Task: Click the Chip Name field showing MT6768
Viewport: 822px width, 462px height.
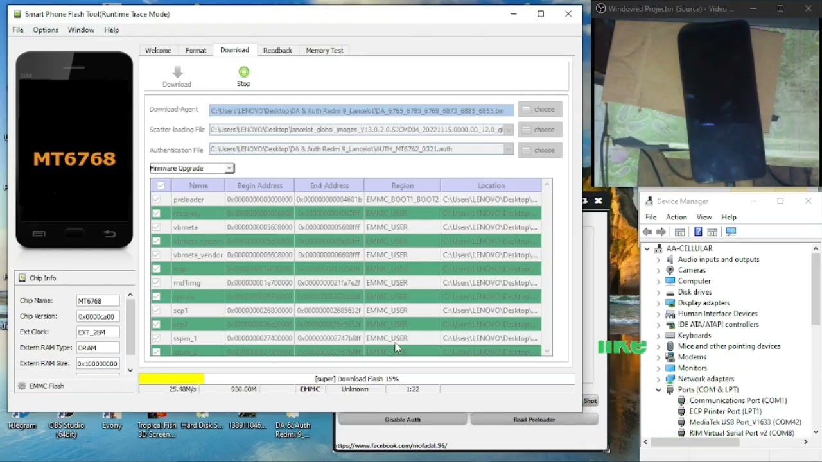Action: 98,300
